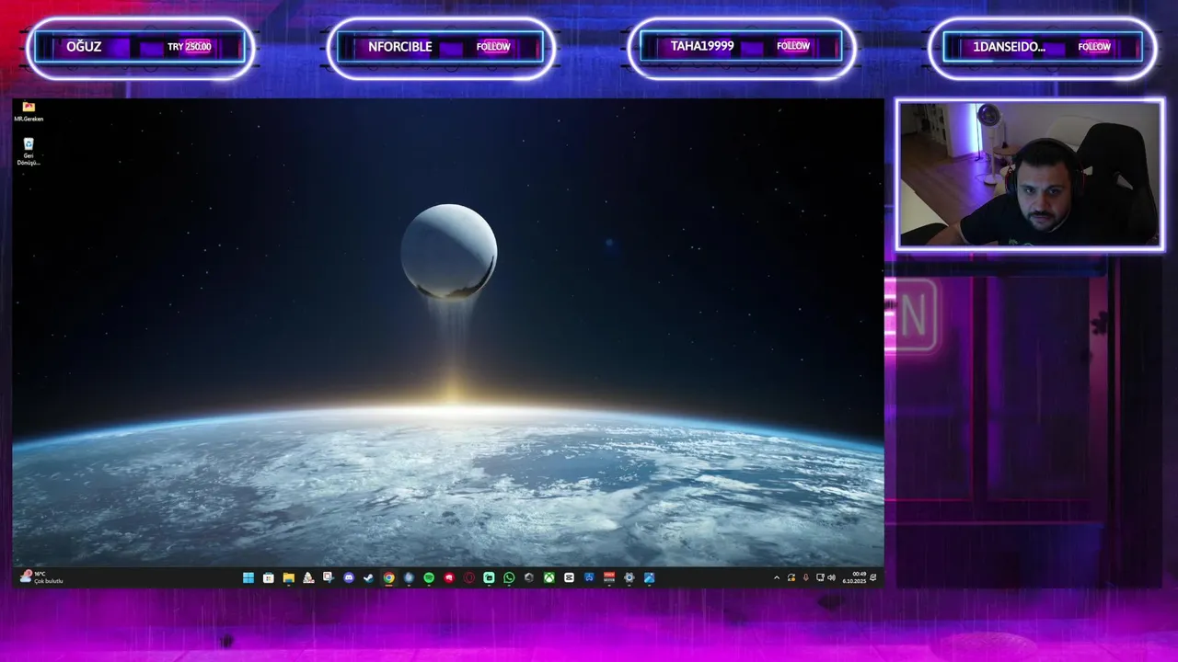Open the display/network tray icon
1178x662 pixels.
click(x=820, y=577)
